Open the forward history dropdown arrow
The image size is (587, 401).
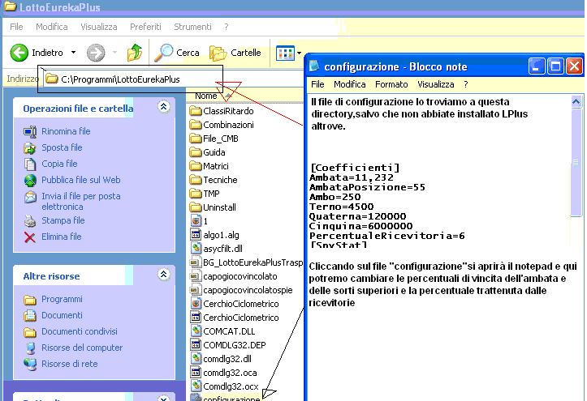click(115, 53)
